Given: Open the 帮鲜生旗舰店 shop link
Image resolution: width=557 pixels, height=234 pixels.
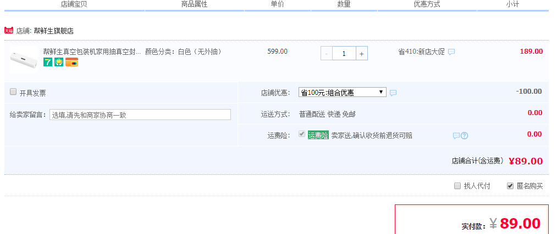Looking at the screenshot, I should 54,31.
